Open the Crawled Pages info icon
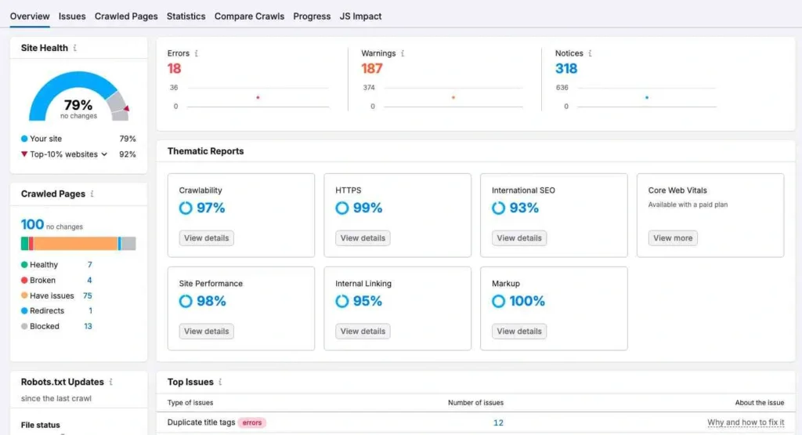The width and height of the screenshot is (802, 435). pyautogui.click(x=92, y=194)
